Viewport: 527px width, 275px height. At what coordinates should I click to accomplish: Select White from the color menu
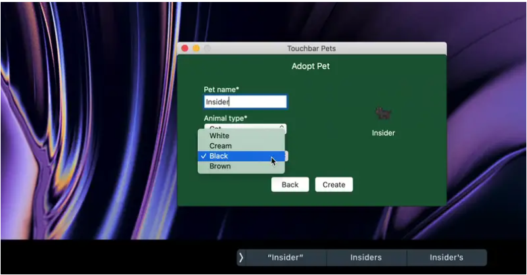click(x=241, y=136)
